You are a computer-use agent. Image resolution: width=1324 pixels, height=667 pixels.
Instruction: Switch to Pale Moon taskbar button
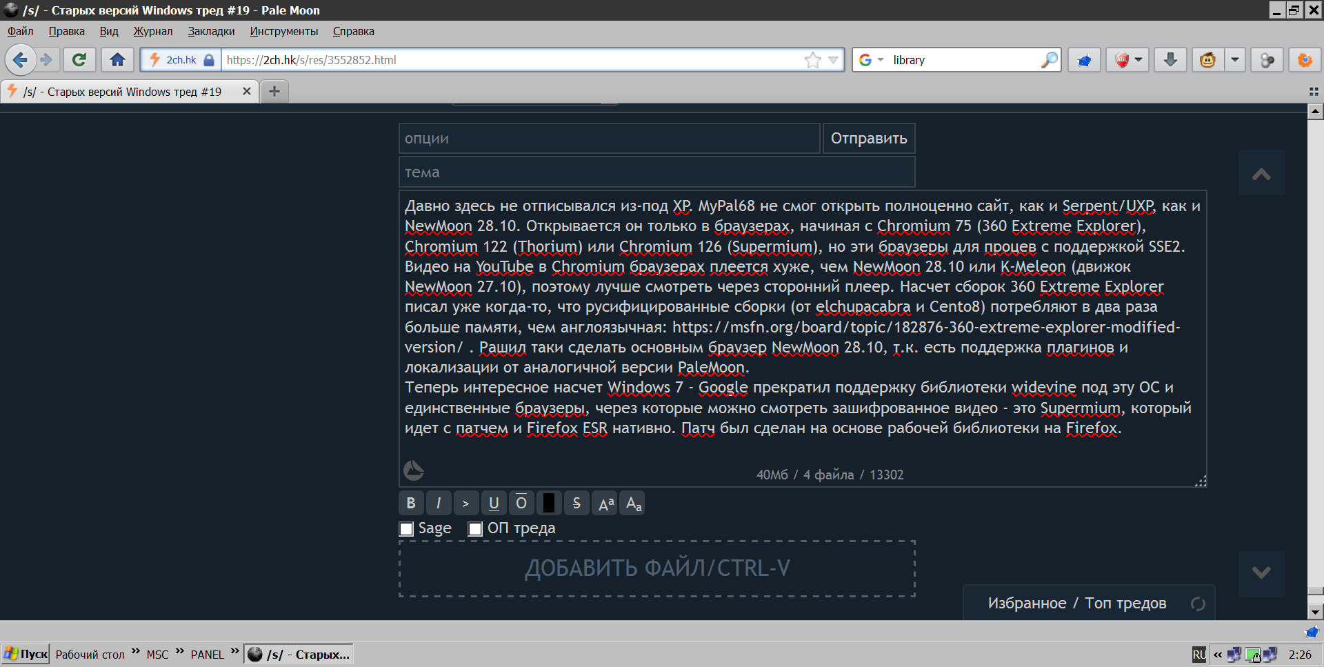point(299,654)
